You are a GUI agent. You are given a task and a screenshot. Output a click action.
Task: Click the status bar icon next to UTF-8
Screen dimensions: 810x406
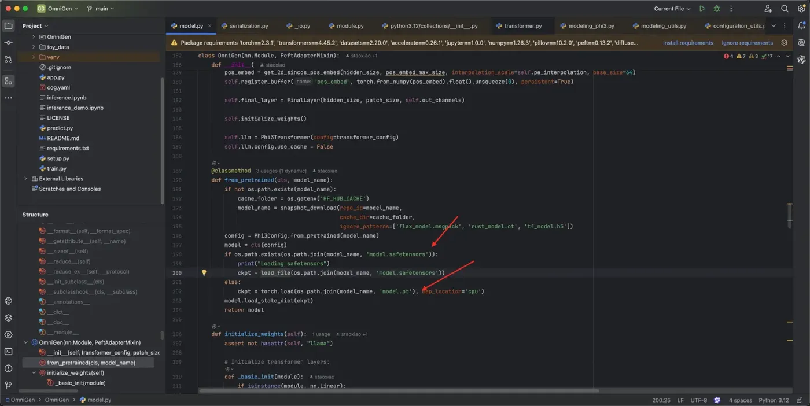[x=717, y=400]
